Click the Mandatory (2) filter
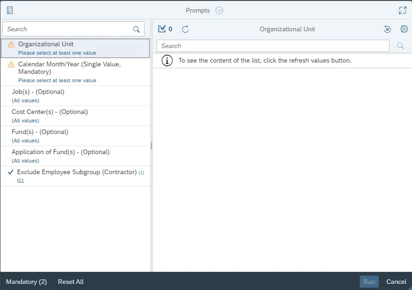The width and height of the screenshot is (412, 290). [26, 282]
